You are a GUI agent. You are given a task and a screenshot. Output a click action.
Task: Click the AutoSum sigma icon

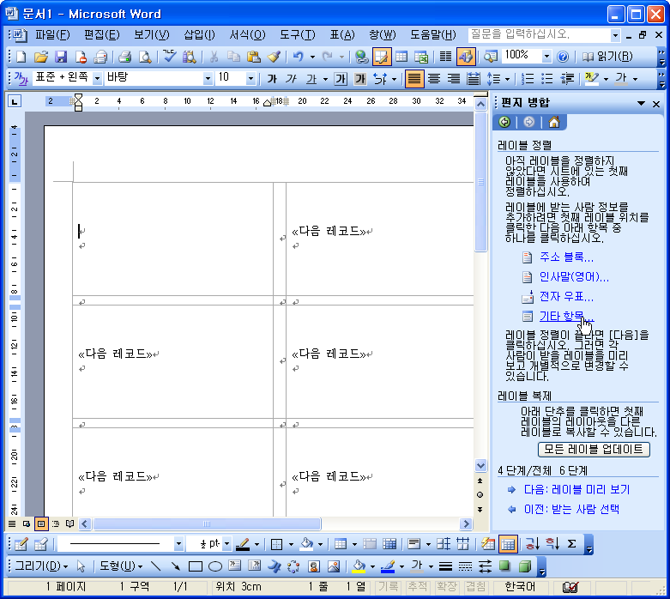(x=571, y=544)
